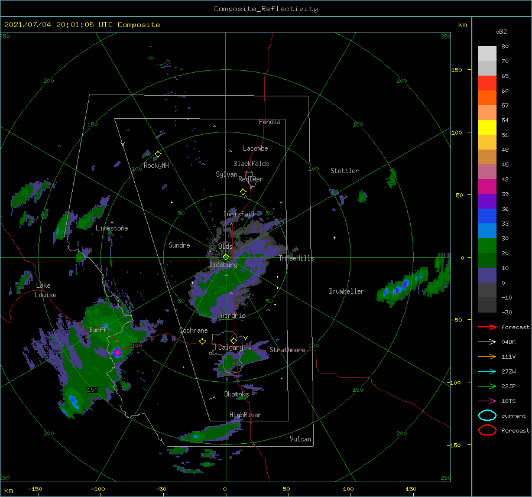Click the yellow diamond marker above Calgary

[233, 340]
